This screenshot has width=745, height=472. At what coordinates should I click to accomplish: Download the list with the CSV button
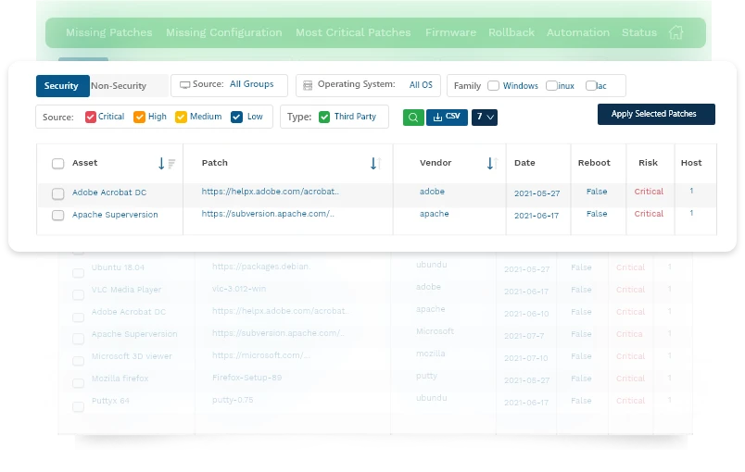(447, 118)
